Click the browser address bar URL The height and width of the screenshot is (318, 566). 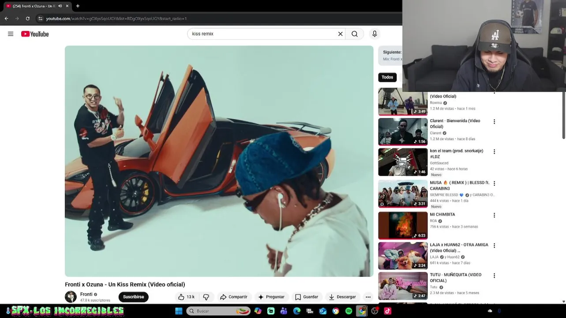pos(116,19)
